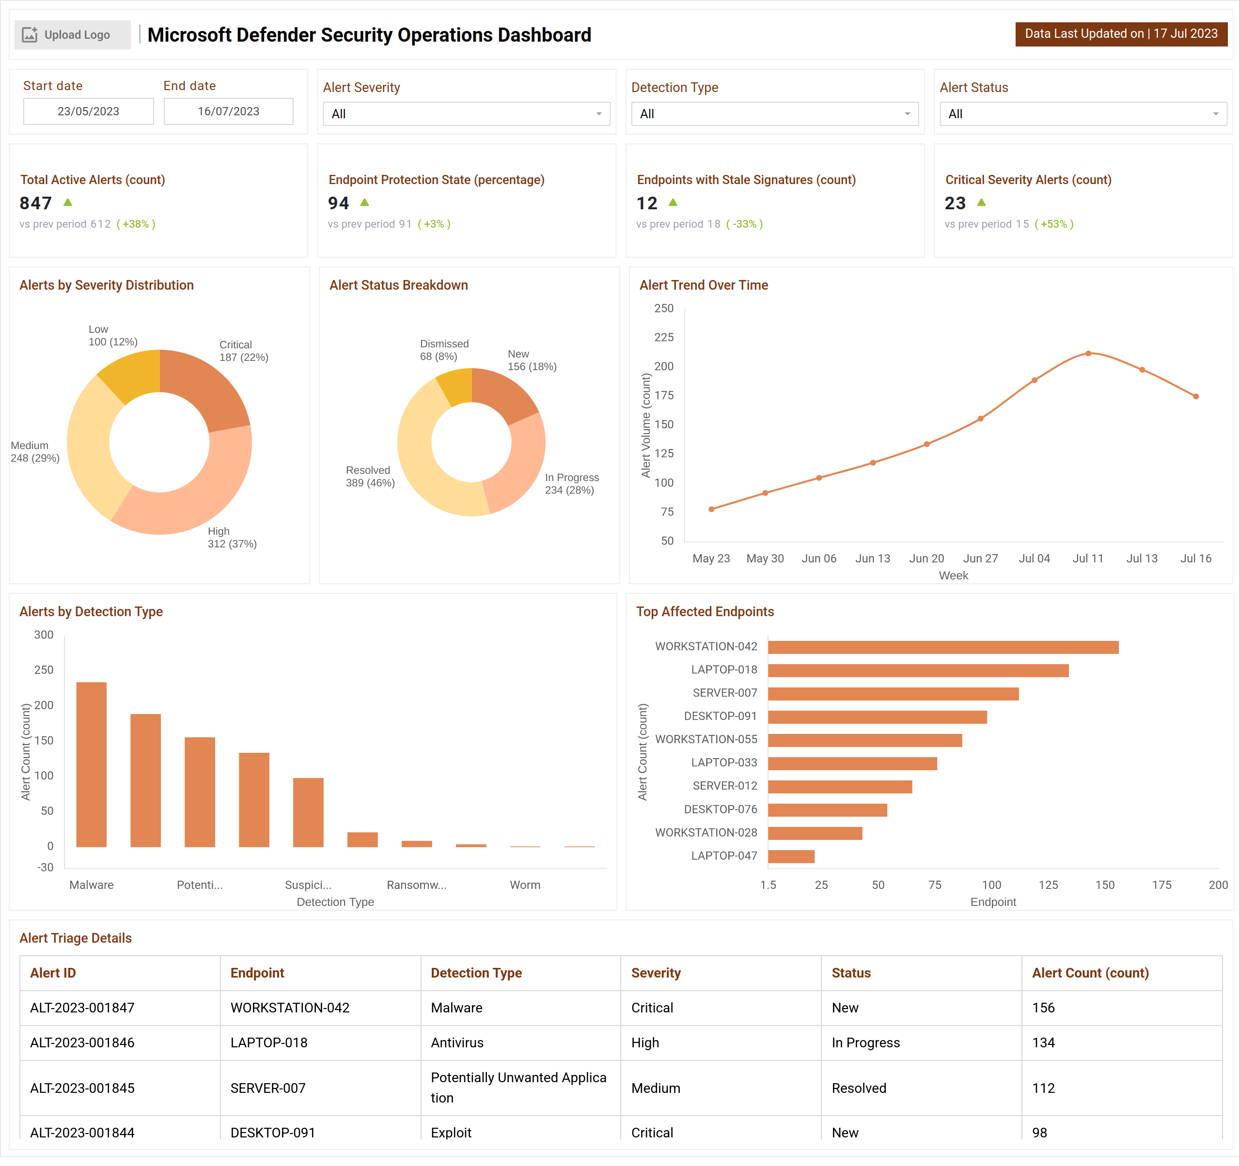Click the Critical Severity Alerts trend arrow
This screenshot has width=1239, height=1166.
pos(982,203)
